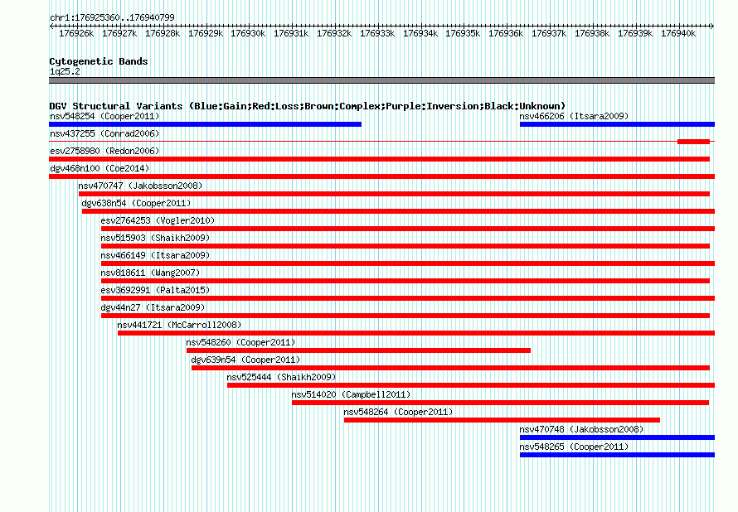Select the blue nsv470748 gain bar
This screenshot has height=512, width=738.
tap(617, 437)
